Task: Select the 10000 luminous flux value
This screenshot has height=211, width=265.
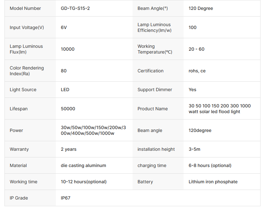Action: point(68,49)
